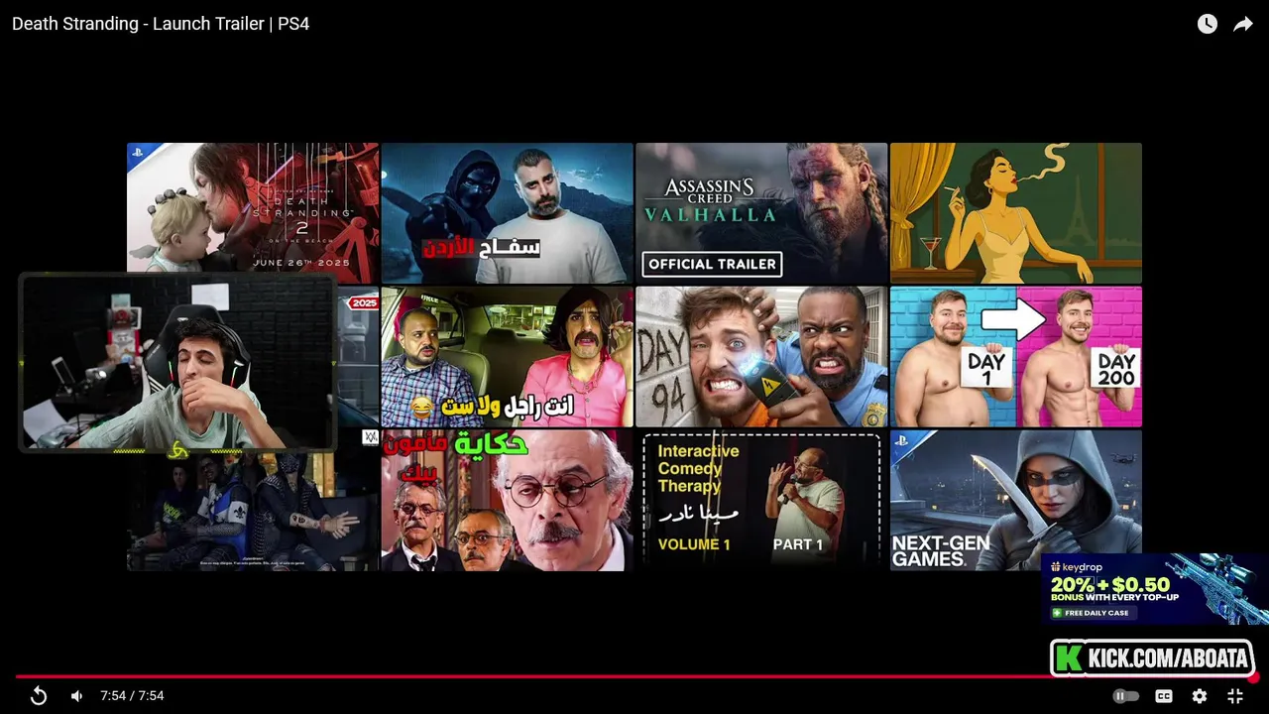The image size is (1269, 714).
Task: Open the old man with glasses video
Action: (507, 501)
